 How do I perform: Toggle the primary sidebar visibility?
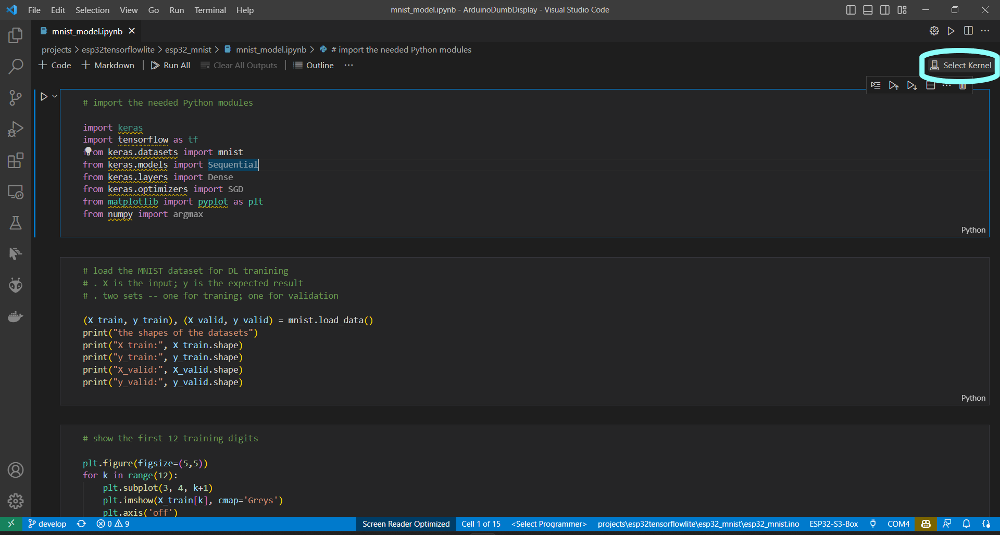pos(851,9)
